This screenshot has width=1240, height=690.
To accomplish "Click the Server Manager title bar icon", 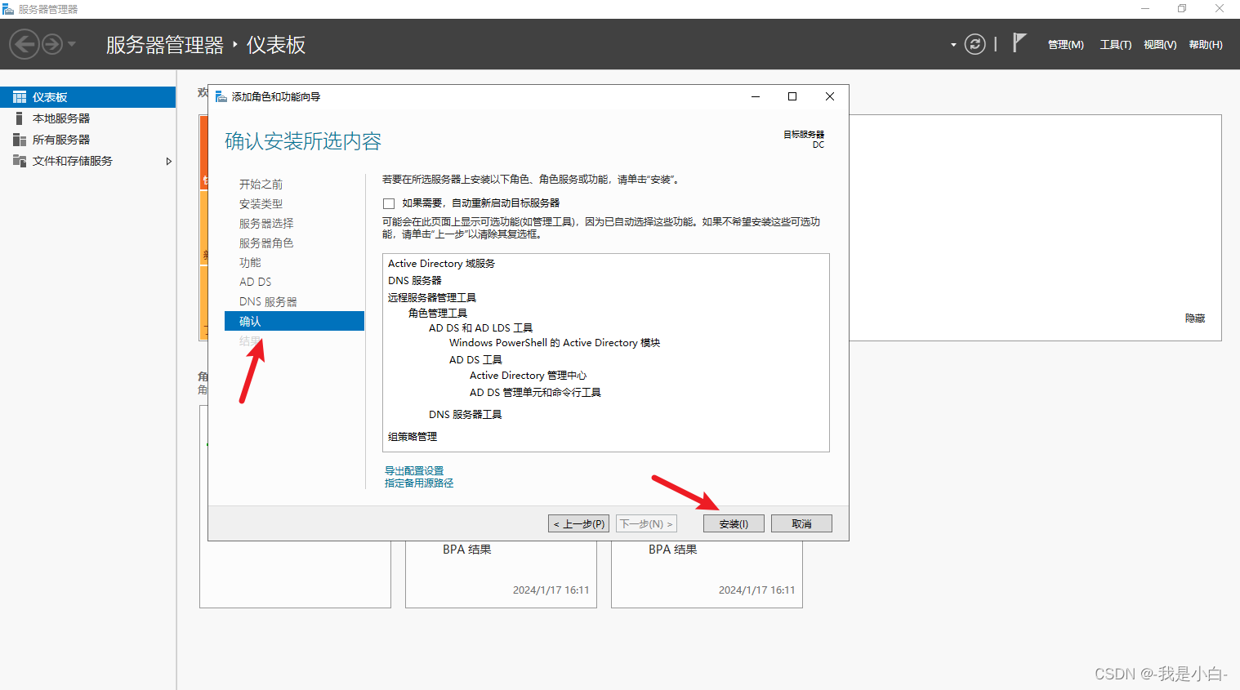I will coord(8,9).
